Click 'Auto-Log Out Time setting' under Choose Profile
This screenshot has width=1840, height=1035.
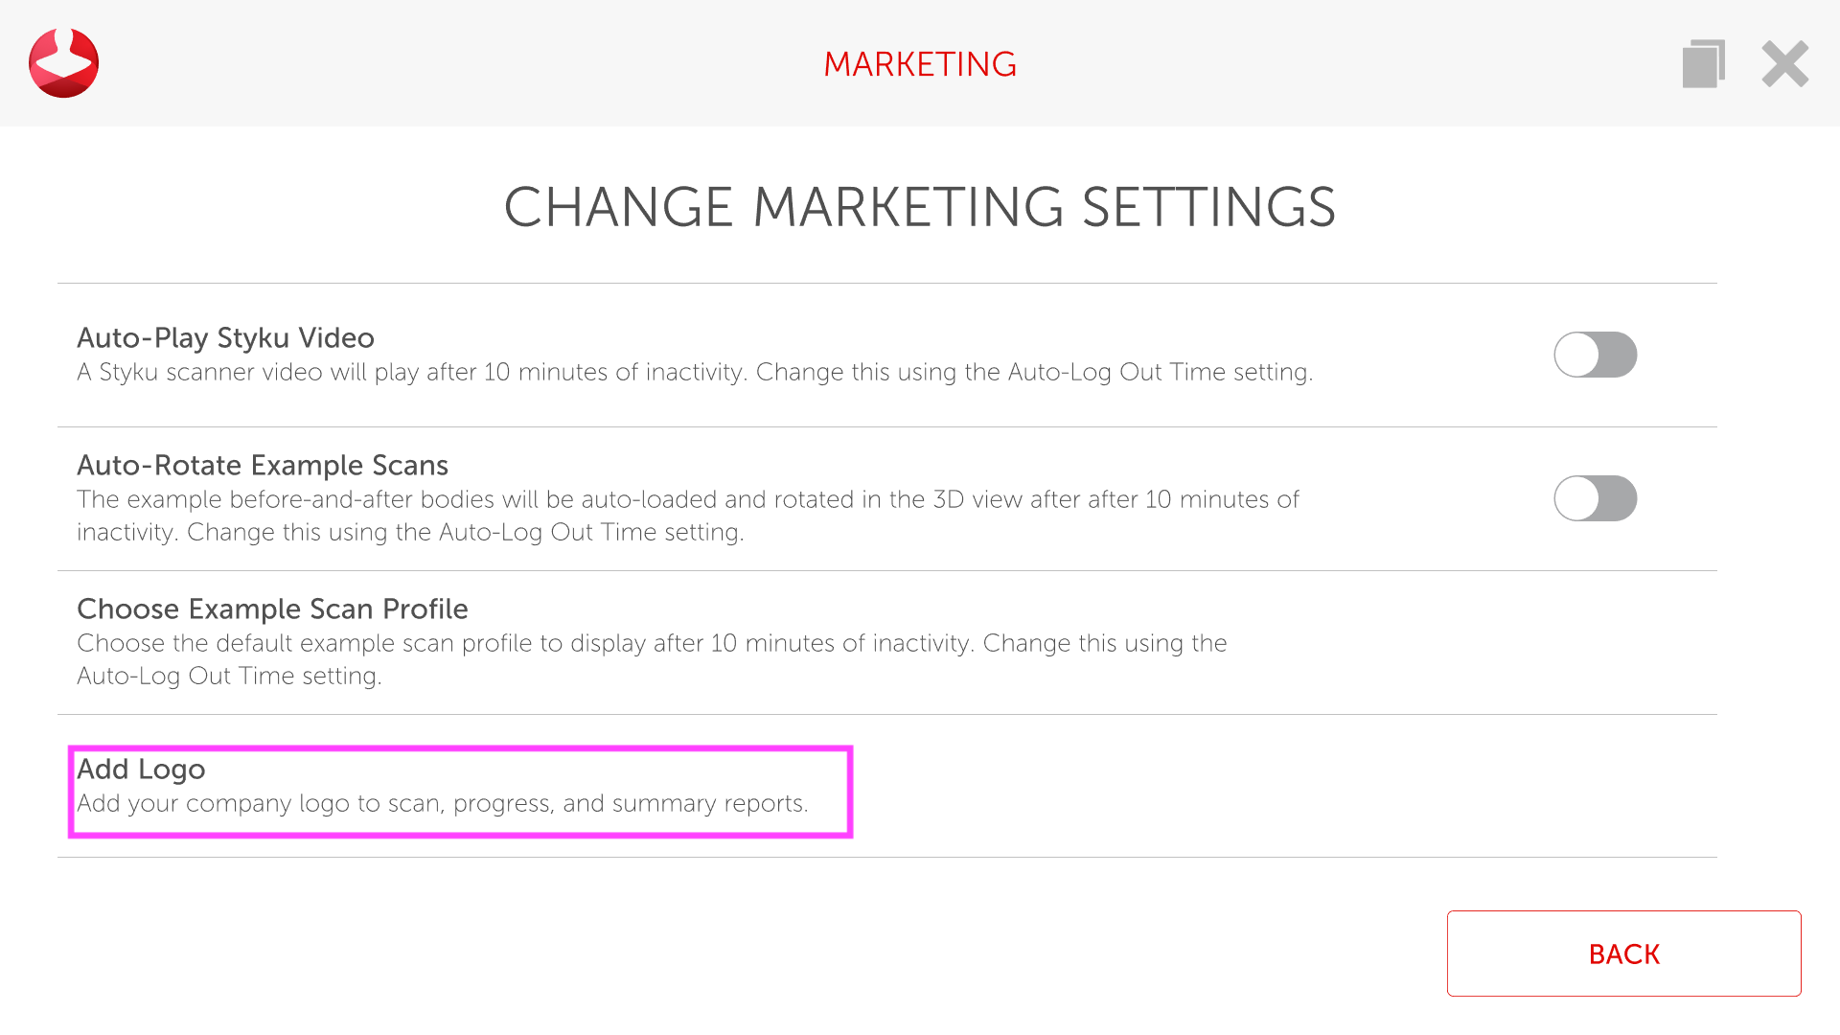pos(227,676)
